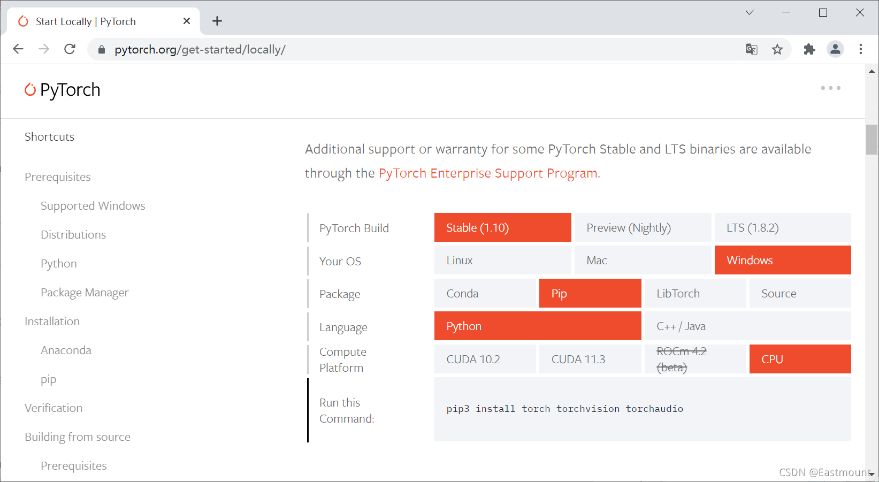This screenshot has height=482, width=879.
Task: Click the Language row label
Action: (x=343, y=327)
